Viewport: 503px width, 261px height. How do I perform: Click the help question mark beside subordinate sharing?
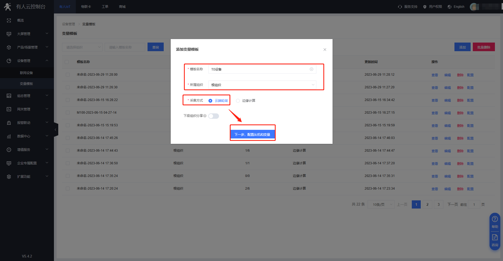tap(205, 116)
